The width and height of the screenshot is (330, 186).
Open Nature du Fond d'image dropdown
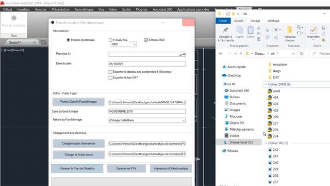point(183,120)
